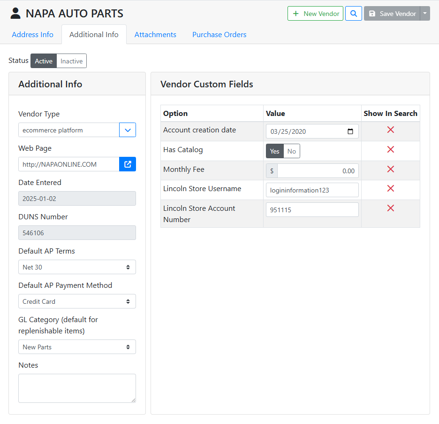Click the New Vendor button
Viewport: 439px width, 424px height.
tap(315, 14)
